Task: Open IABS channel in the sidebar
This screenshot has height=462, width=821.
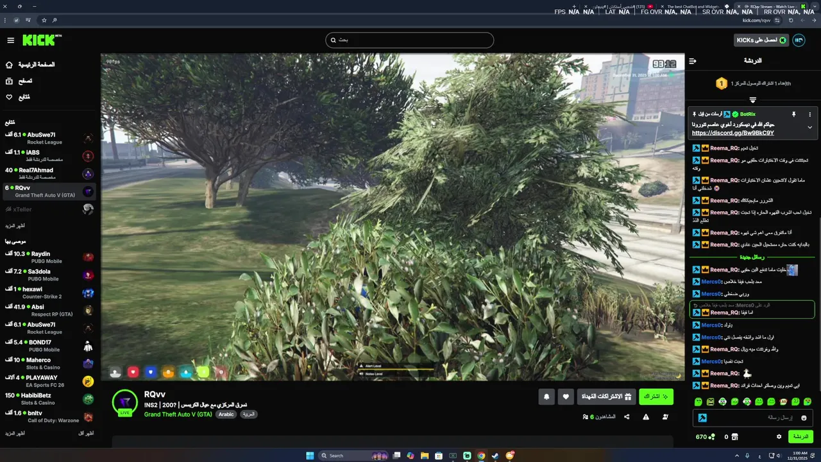Action: click(x=49, y=156)
